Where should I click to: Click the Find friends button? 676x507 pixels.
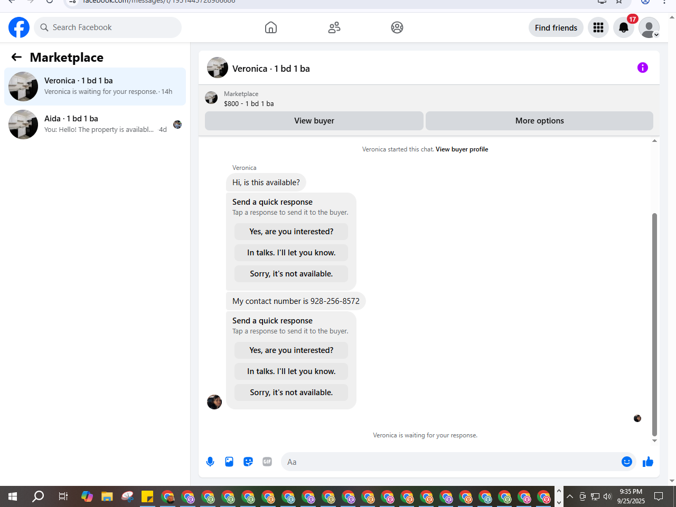coord(556,27)
